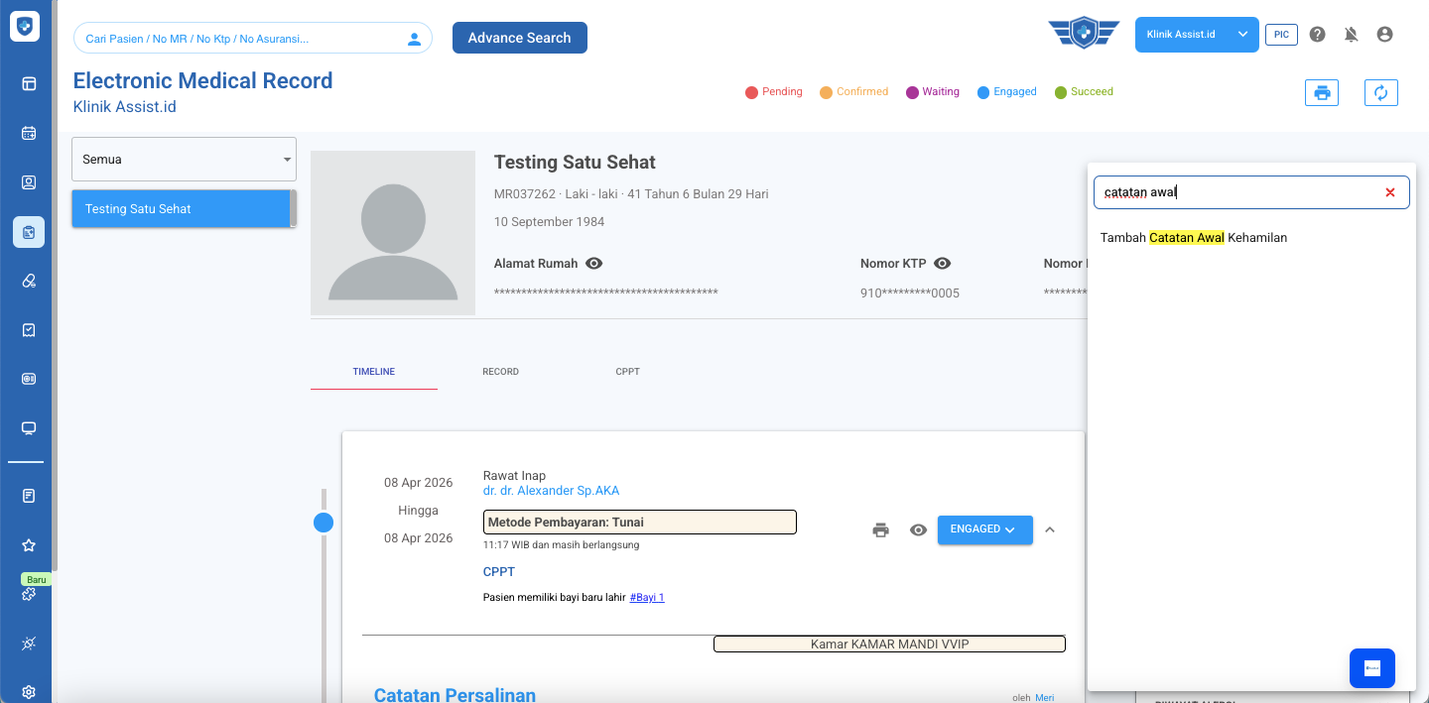1429x703 pixels.
Task: Print the Rawat Inap visit entry
Action: (880, 530)
